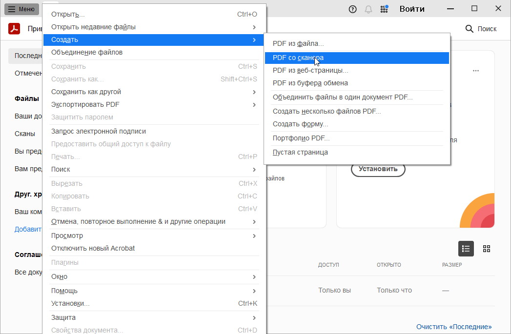Open Сканы in the sidebar

tap(25, 134)
